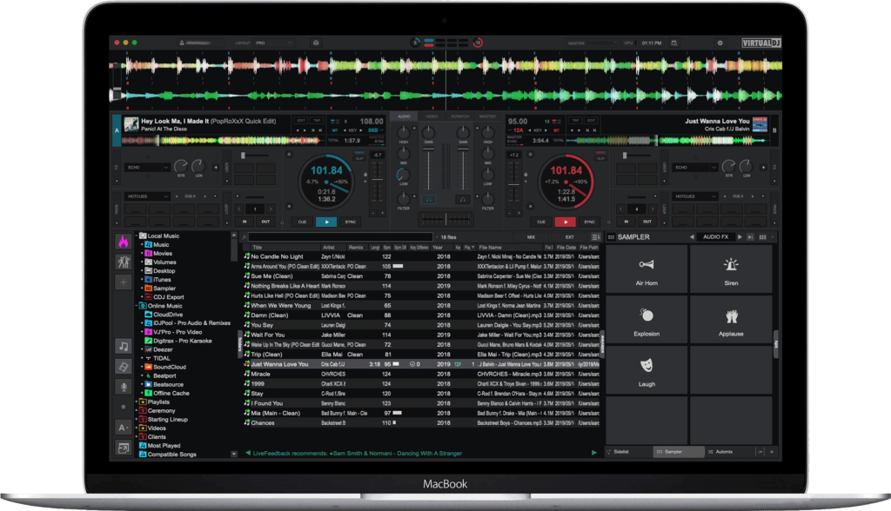Viewport: 891px width, 511px height.
Task: Click the crossfader slider
Action: click(x=445, y=218)
